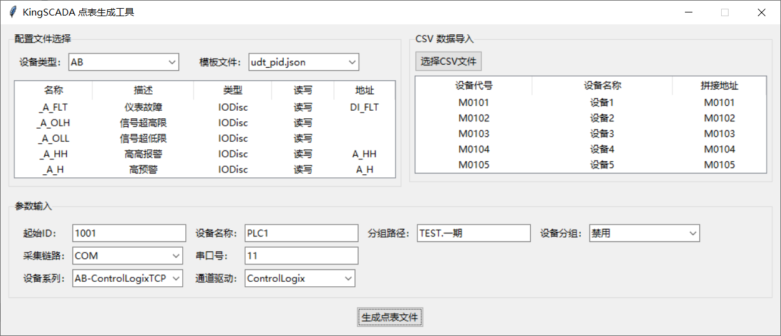Open the 采集链路 dropdown showing COM
This screenshot has width=781, height=336.
click(x=127, y=256)
